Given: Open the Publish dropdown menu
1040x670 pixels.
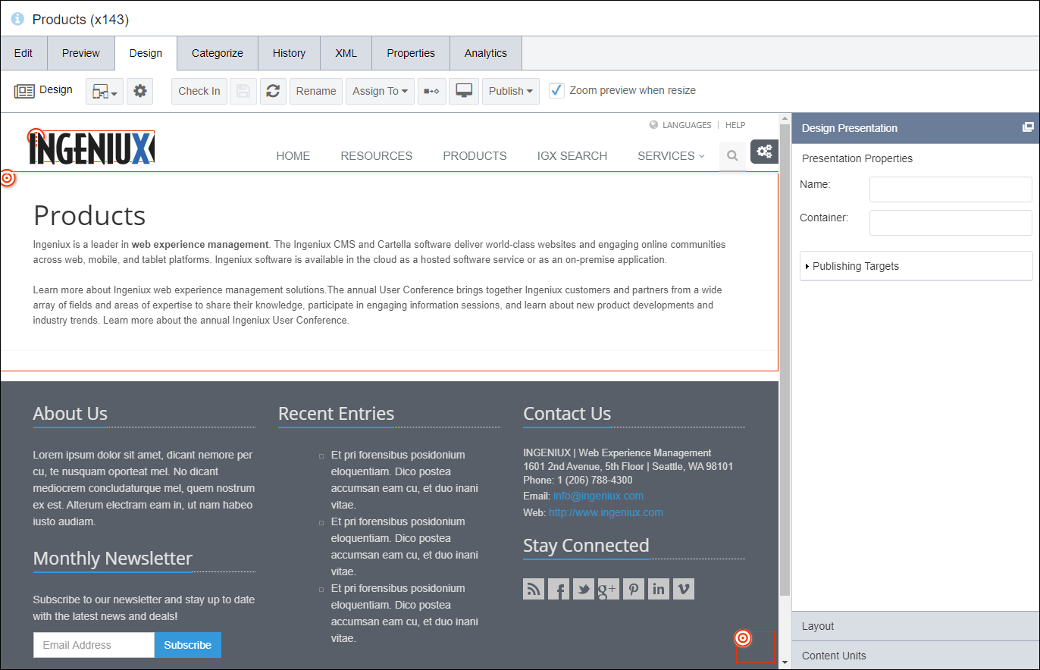Looking at the screenshot, I should click(511, 91).
